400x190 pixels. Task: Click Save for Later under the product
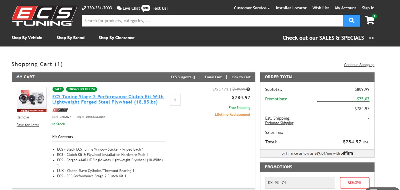pyautogui.click(x=28, y=125)
